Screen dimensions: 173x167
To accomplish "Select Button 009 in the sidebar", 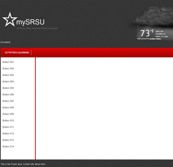I will tap(8, 114).
